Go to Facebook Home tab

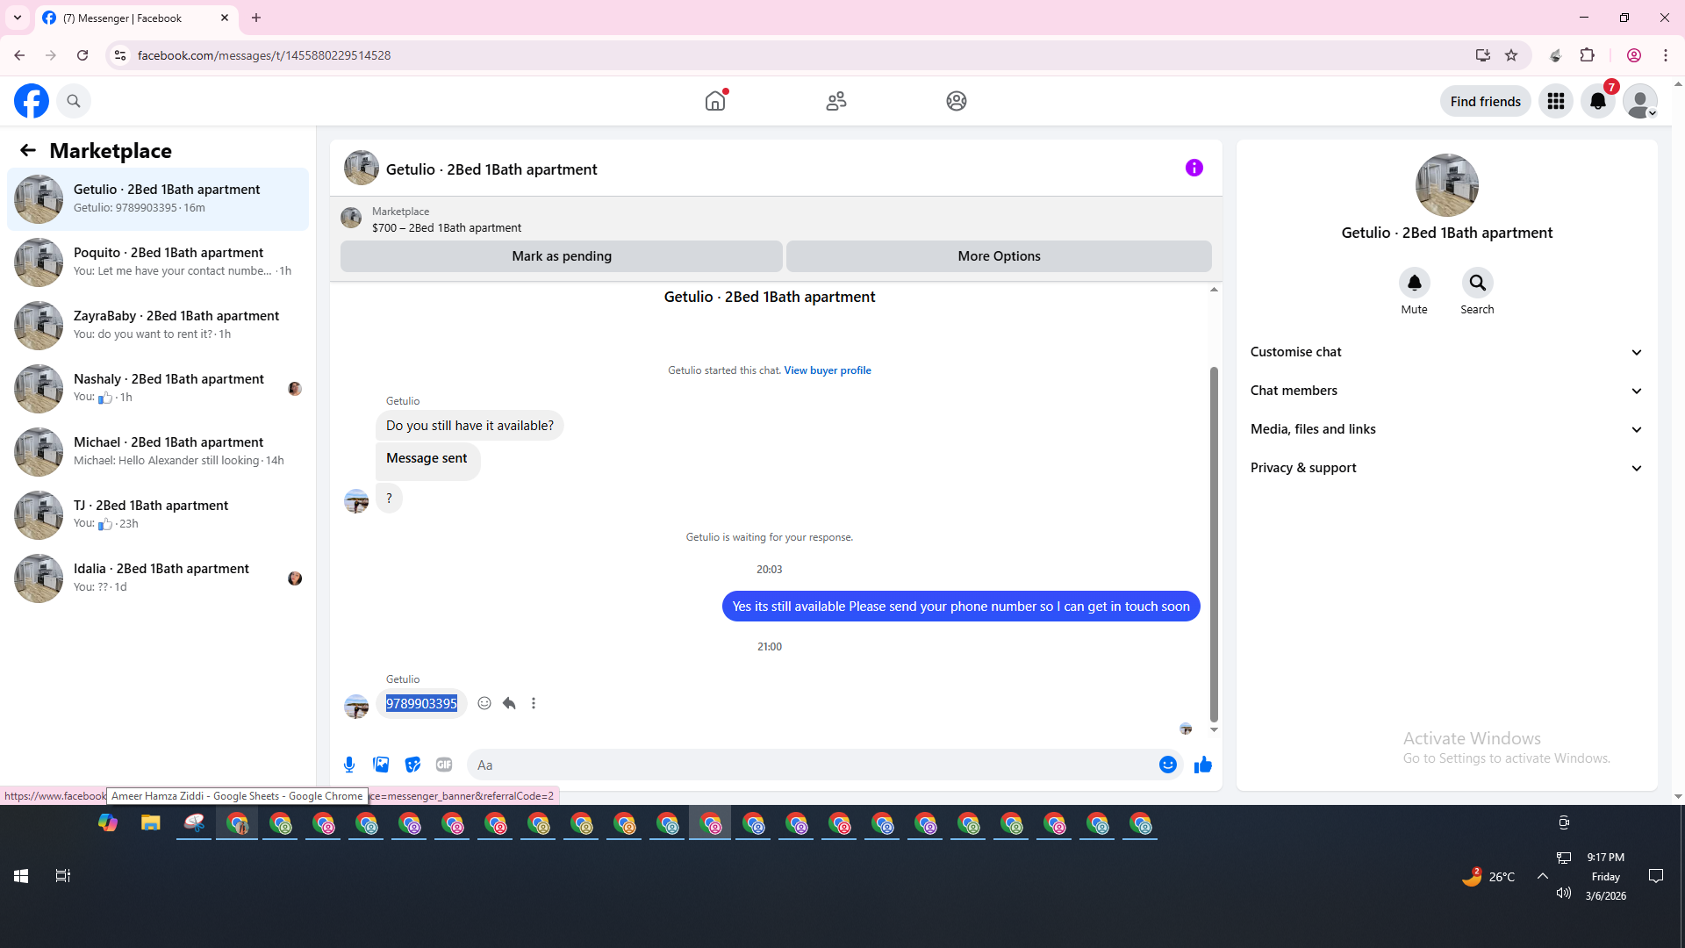(x=715, y=101)
